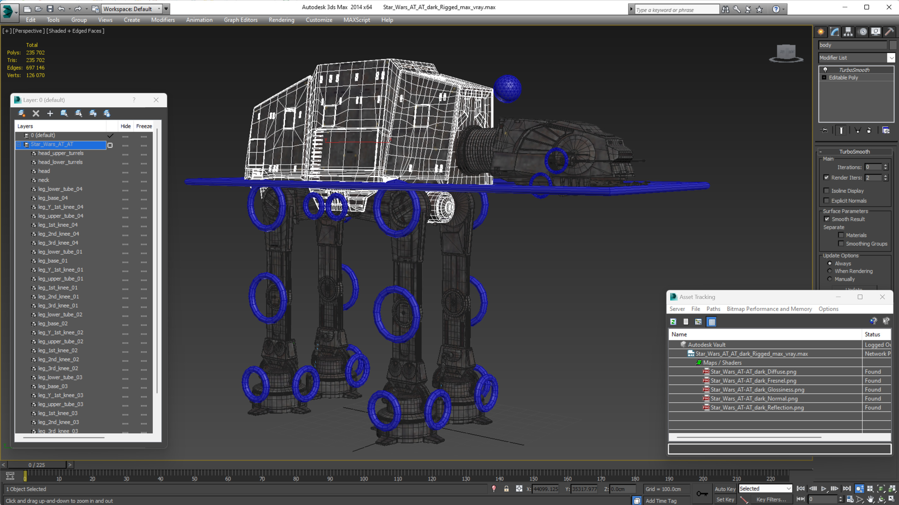Click Refresh icon in Asset Tracking
Image resolution: width=899 pixels, height=505 pixels.
click(x=673, y=322)
